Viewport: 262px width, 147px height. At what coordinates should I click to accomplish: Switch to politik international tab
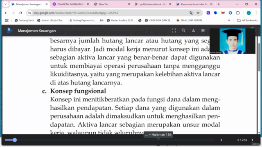click(x=153, y=4)
